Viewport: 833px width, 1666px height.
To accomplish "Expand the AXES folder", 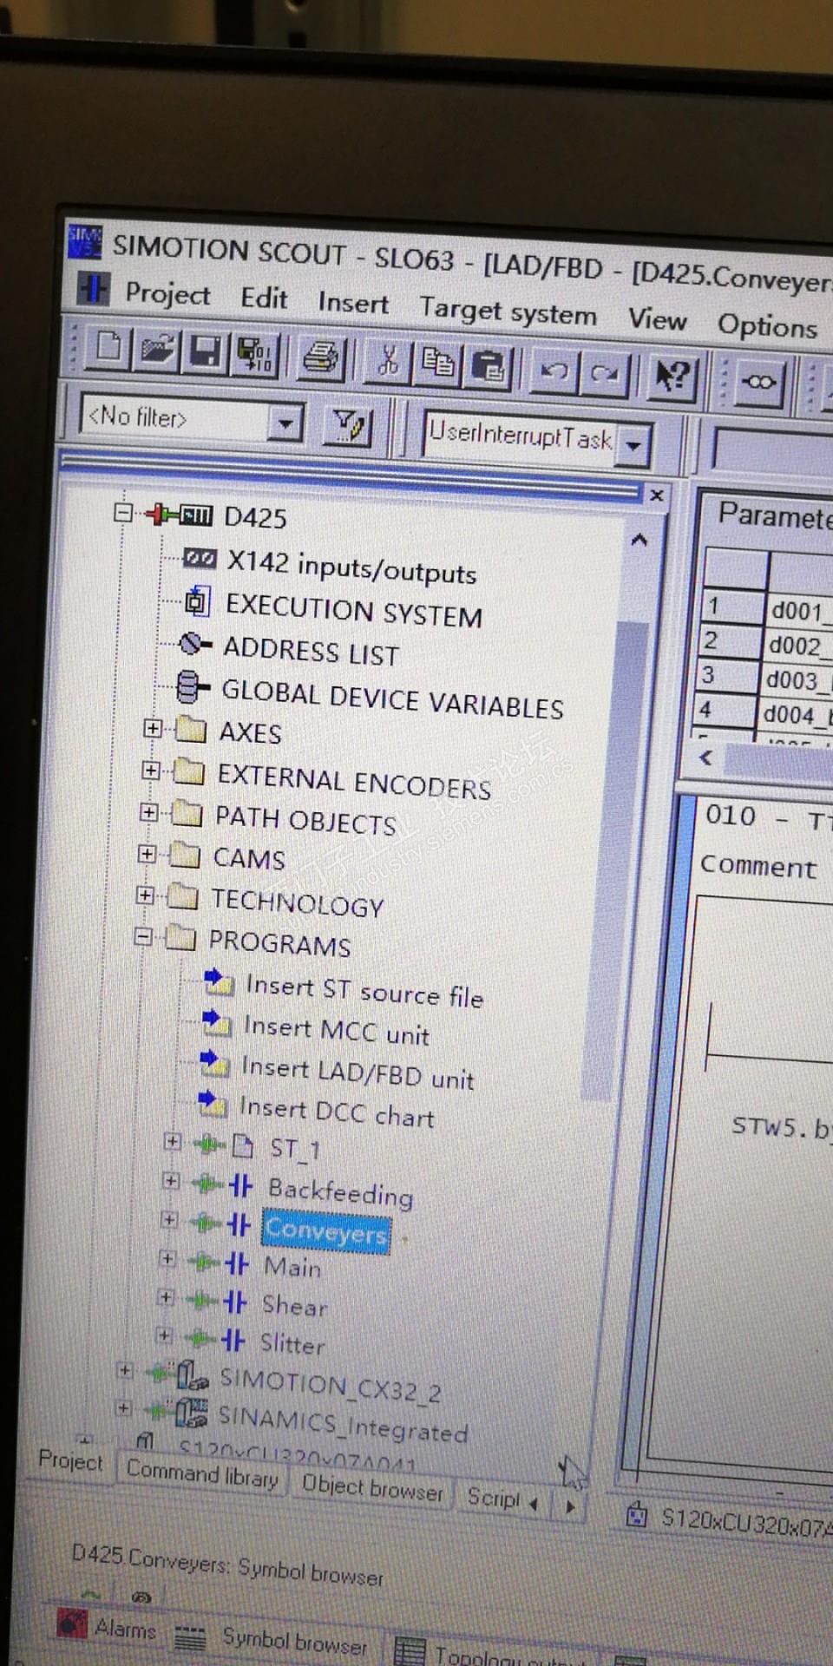I will [x=153, y=728].
